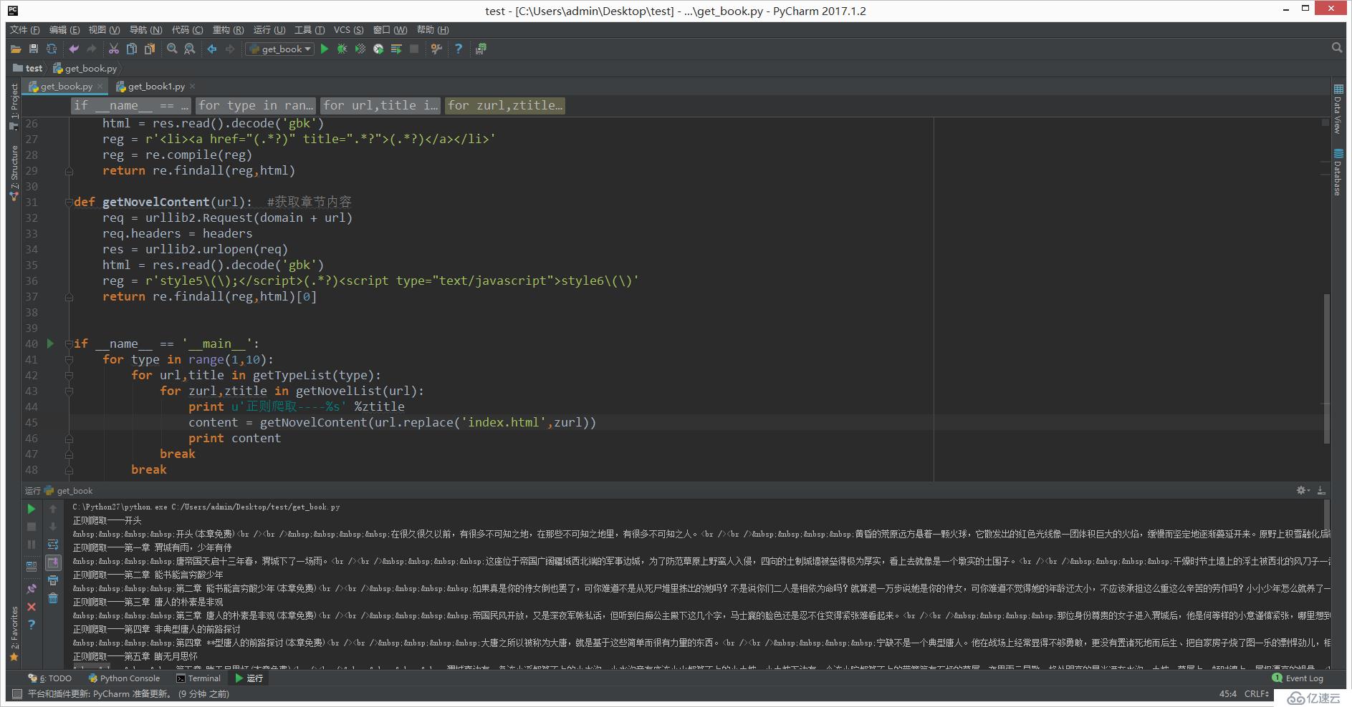1352x707 pixels.
Task: Open the 重构 (R) menu
Action: tap(229, 29)
